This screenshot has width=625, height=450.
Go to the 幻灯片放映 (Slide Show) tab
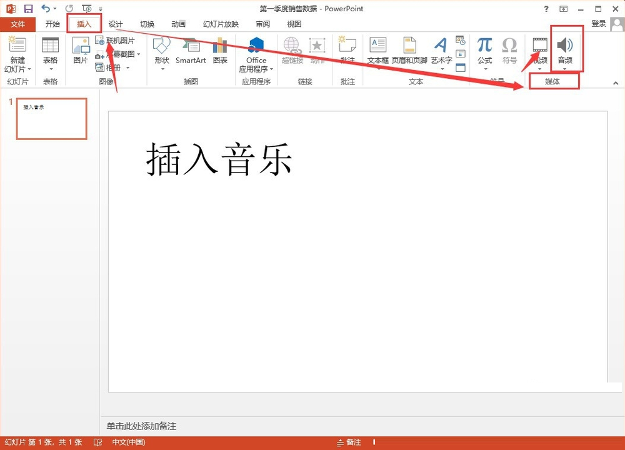[x=221, y=24]
